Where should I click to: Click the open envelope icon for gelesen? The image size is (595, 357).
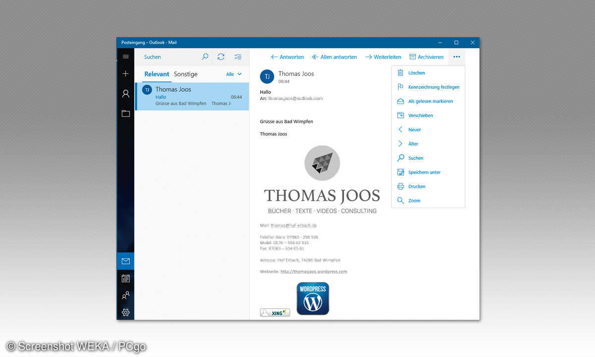pyautogui.click(x=401, y=101)
